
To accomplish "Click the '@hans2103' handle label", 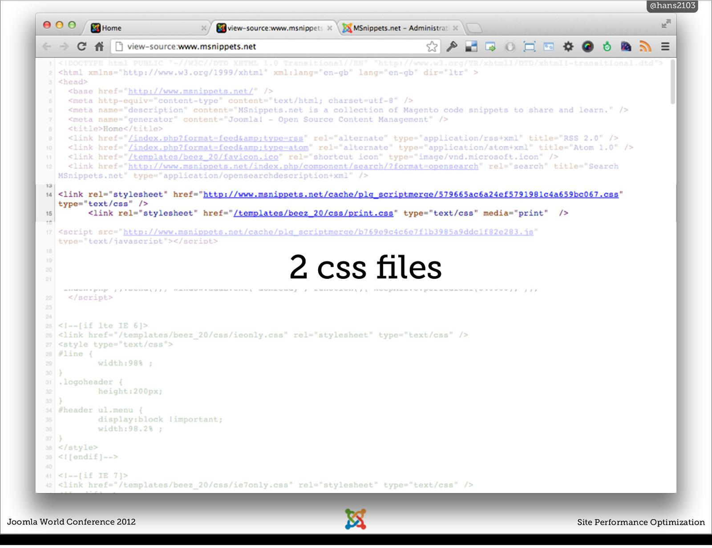I will 672,6.
